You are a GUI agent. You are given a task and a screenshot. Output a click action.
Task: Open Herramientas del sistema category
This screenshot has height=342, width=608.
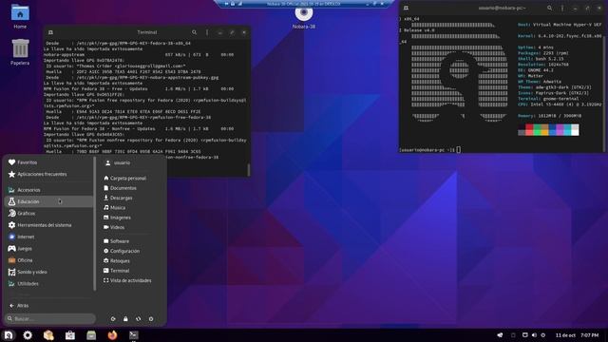tap(48, 225)
